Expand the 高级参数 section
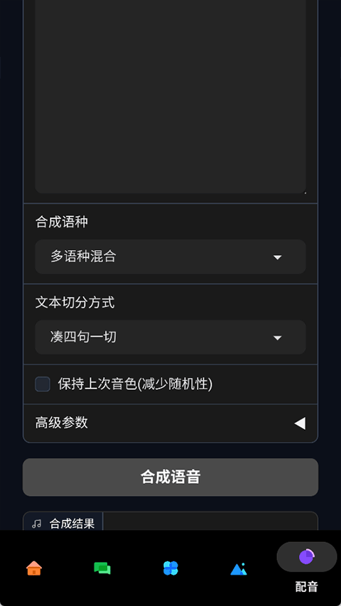The image size is (341, 606). [170, 423]
